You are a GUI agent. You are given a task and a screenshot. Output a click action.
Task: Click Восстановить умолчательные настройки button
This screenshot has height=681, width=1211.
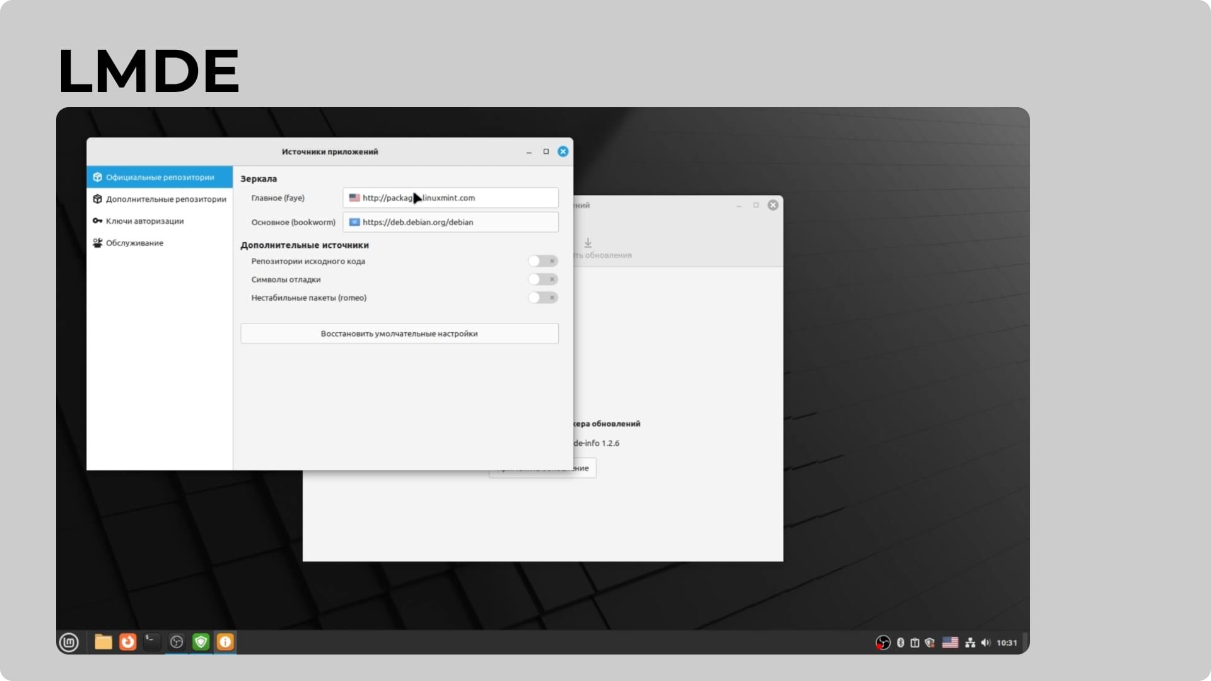(x=399, y=334)
